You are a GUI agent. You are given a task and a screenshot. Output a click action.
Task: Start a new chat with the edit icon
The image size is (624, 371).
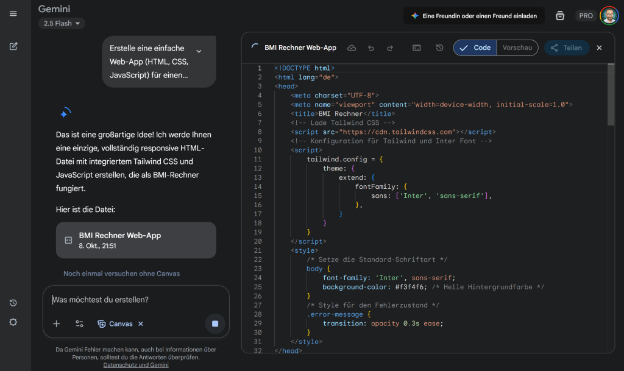point(13,46)
